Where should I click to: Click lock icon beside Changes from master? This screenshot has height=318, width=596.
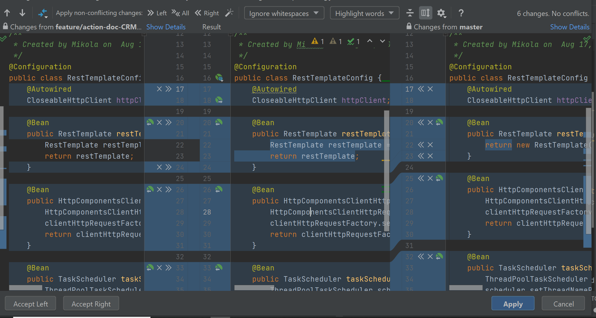(x=408, y=27)
